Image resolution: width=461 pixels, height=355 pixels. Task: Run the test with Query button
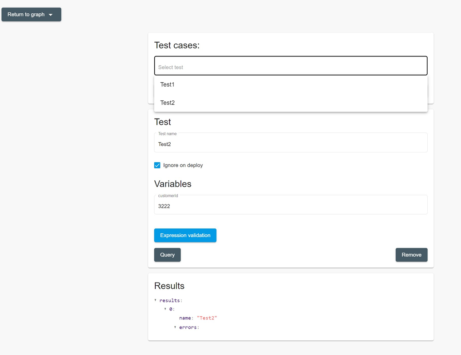tap(167, 255)
